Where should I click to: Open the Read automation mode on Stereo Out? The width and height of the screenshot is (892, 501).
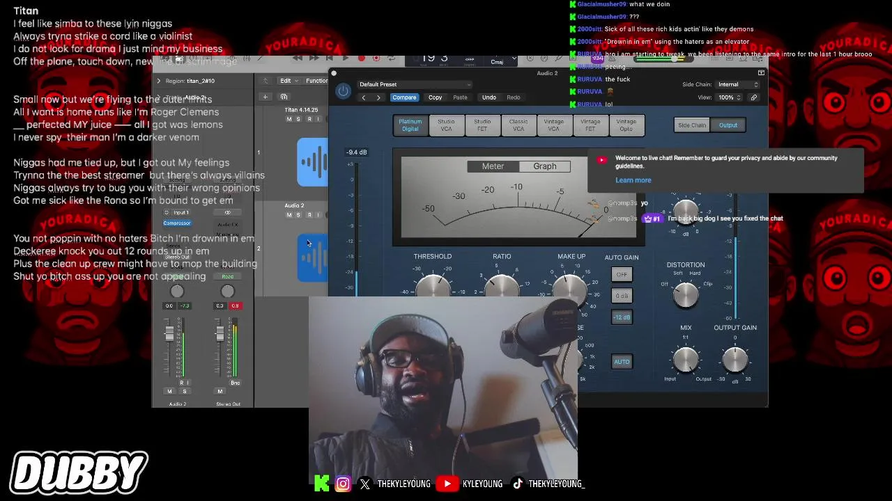coord(227,276)
